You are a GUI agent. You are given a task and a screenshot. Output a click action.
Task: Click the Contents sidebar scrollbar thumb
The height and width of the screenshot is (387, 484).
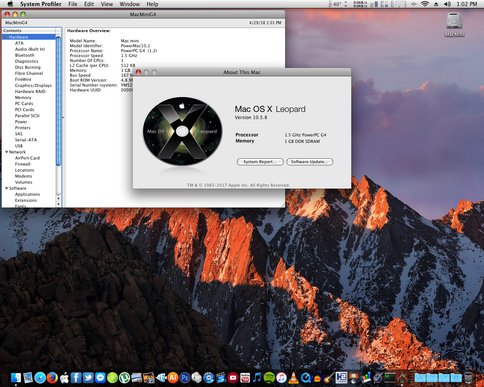click(58, 101)
